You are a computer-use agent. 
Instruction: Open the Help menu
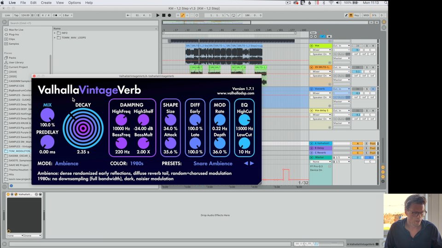(x=89, y=3)
